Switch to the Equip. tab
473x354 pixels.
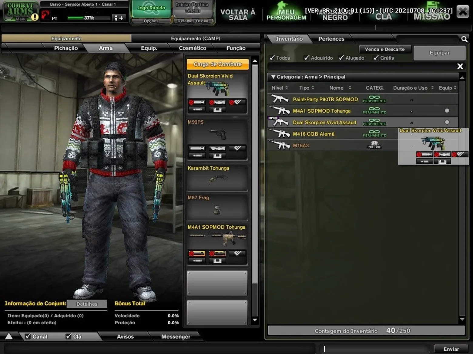pos(149,48)
